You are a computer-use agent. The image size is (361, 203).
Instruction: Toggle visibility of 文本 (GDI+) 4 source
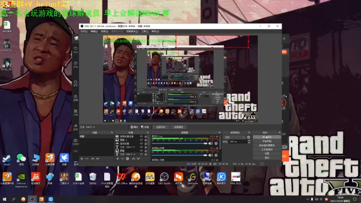tap(141, 154)
